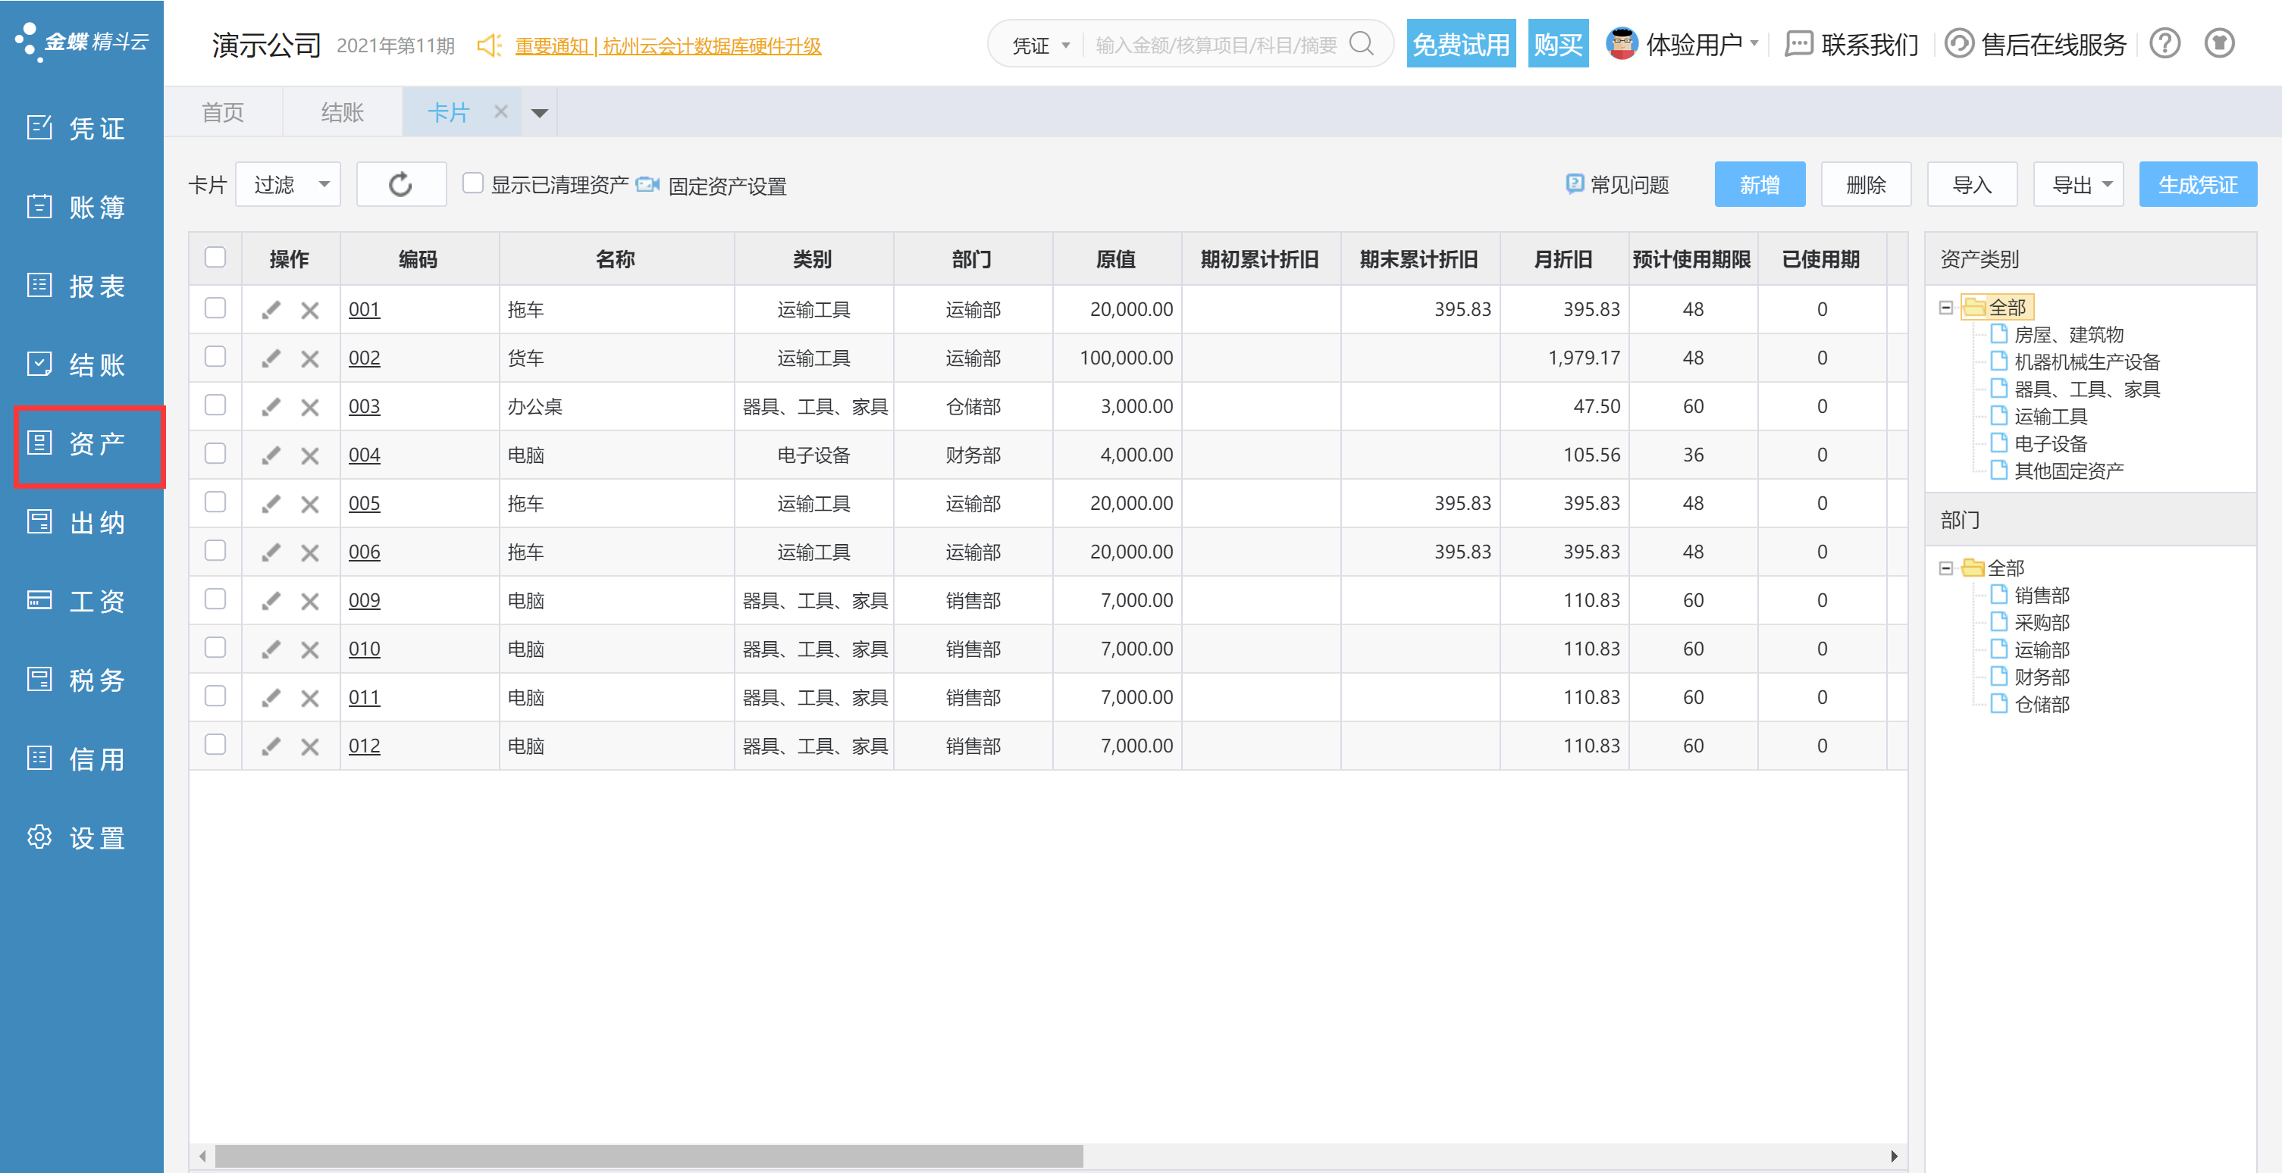Click the search magnifier icon
2282x1173 pixels.
click(1361, 43)
